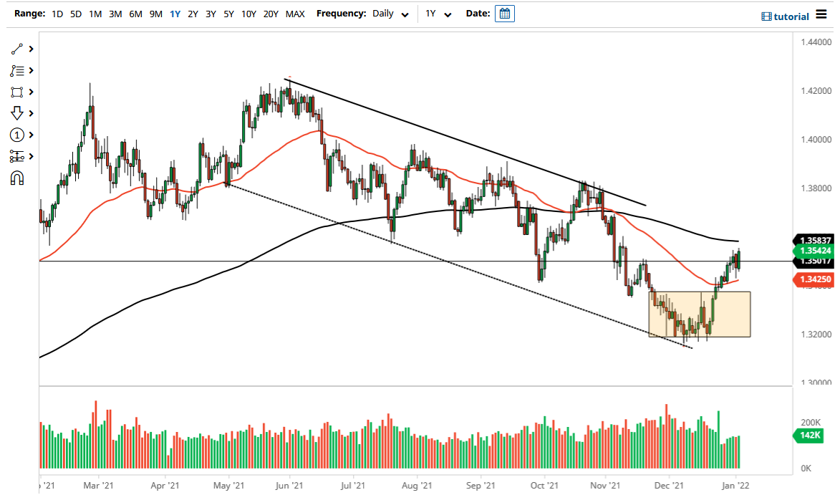The width and height of the screenshot is (840, 495).
Task: Select the arrow marker drawing tool
Action: [16, 113]
